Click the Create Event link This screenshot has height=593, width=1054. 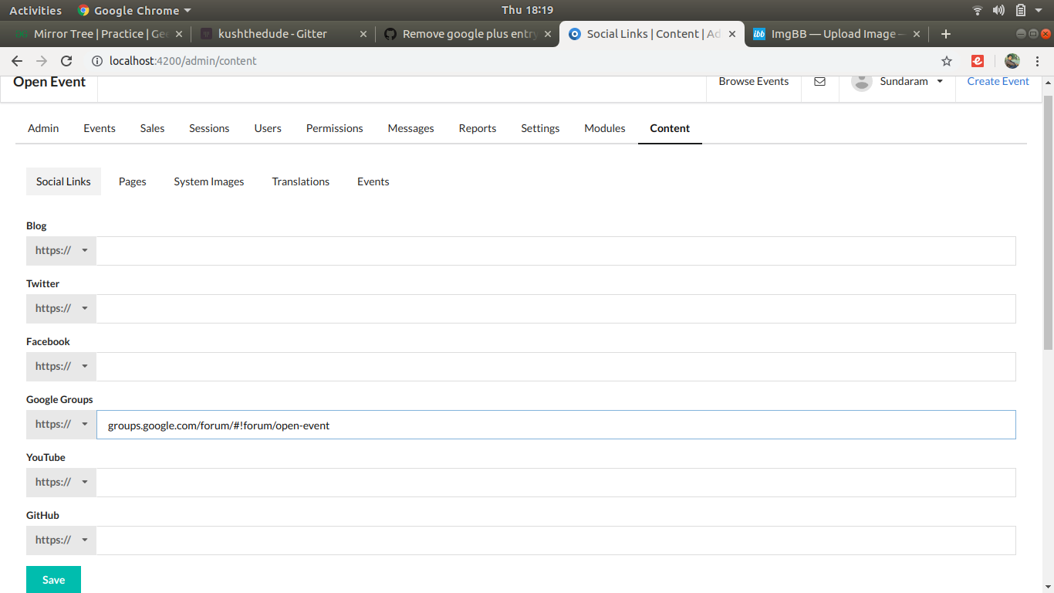pos(998,81)
